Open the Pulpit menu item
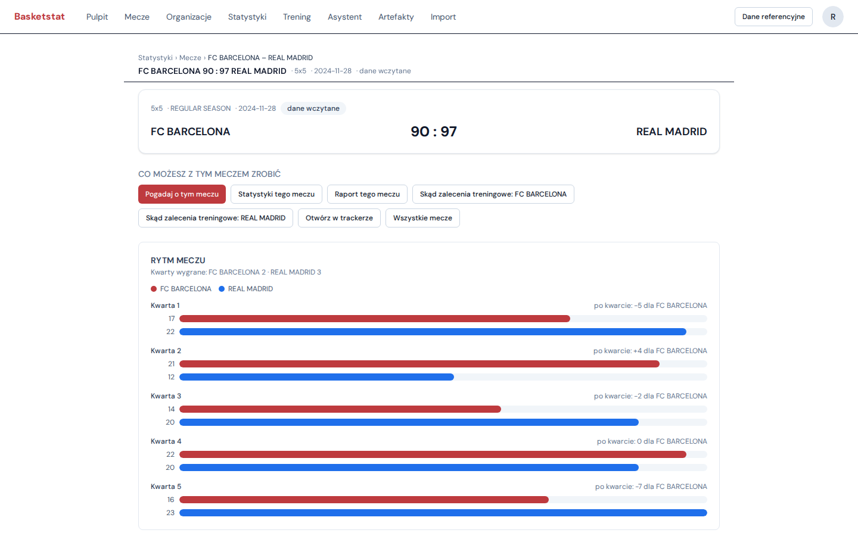Viewport: 858px width, 536px height. click(97, 17)
